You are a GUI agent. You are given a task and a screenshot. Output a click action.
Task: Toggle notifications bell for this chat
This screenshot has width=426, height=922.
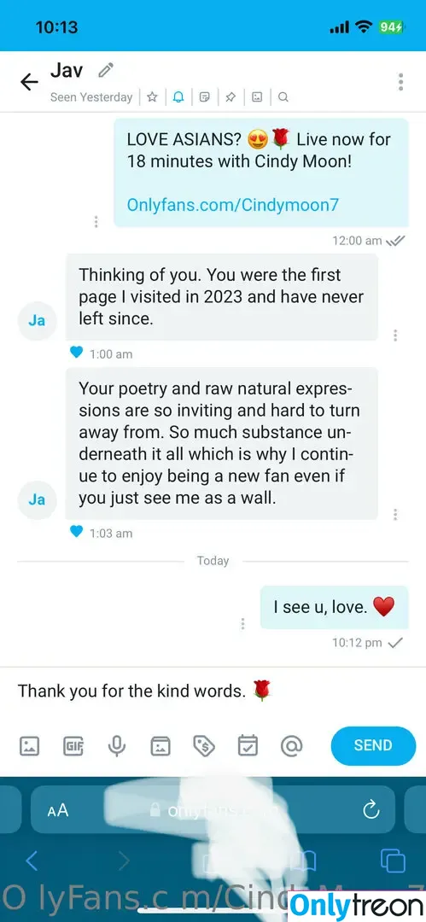178,97
